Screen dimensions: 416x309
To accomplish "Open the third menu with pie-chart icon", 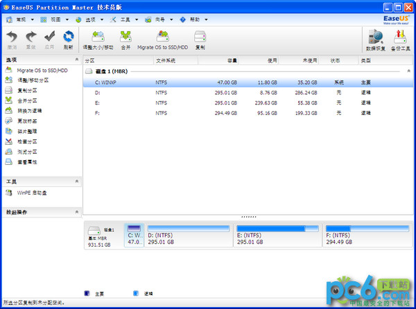I will pos(89,19).
